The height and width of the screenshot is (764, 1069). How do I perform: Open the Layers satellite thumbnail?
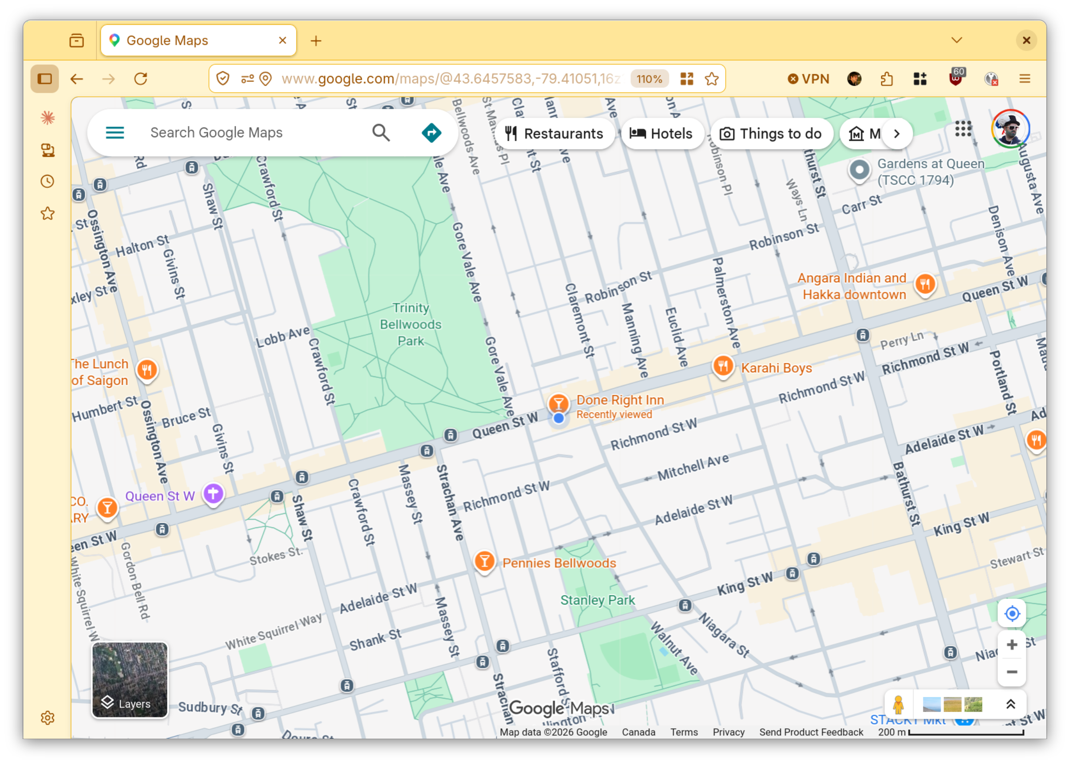[130, 680]
